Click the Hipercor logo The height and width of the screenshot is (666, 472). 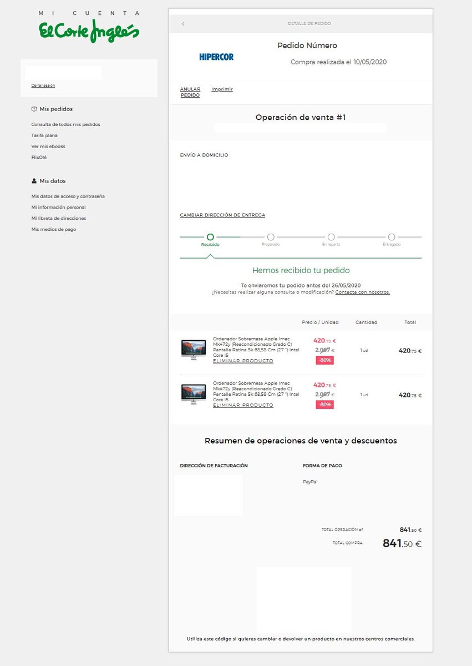click(216, 57)
